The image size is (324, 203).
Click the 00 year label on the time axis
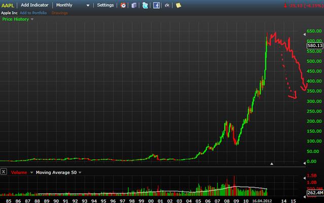point(151,201)
